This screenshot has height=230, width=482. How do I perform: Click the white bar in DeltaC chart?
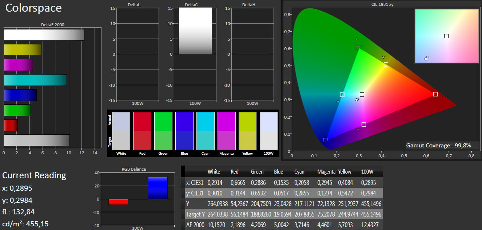(195, 31)
